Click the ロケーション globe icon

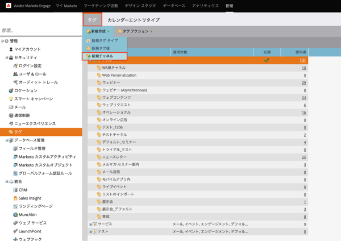pyautogui.click(x=11, y=90)
